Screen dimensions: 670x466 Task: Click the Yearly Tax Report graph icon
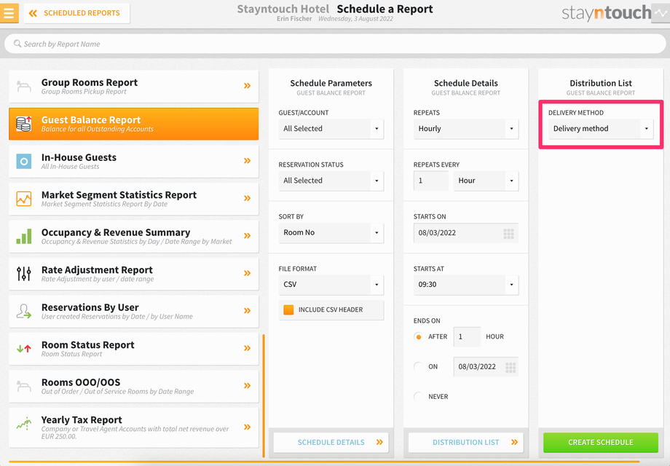click(24, 424)
